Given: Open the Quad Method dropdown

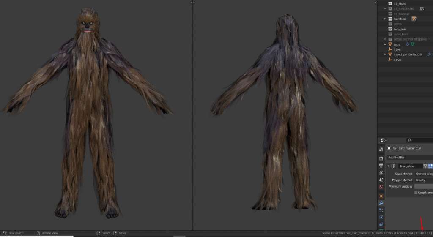Looking at the screenshot, I should pos(424,174).
